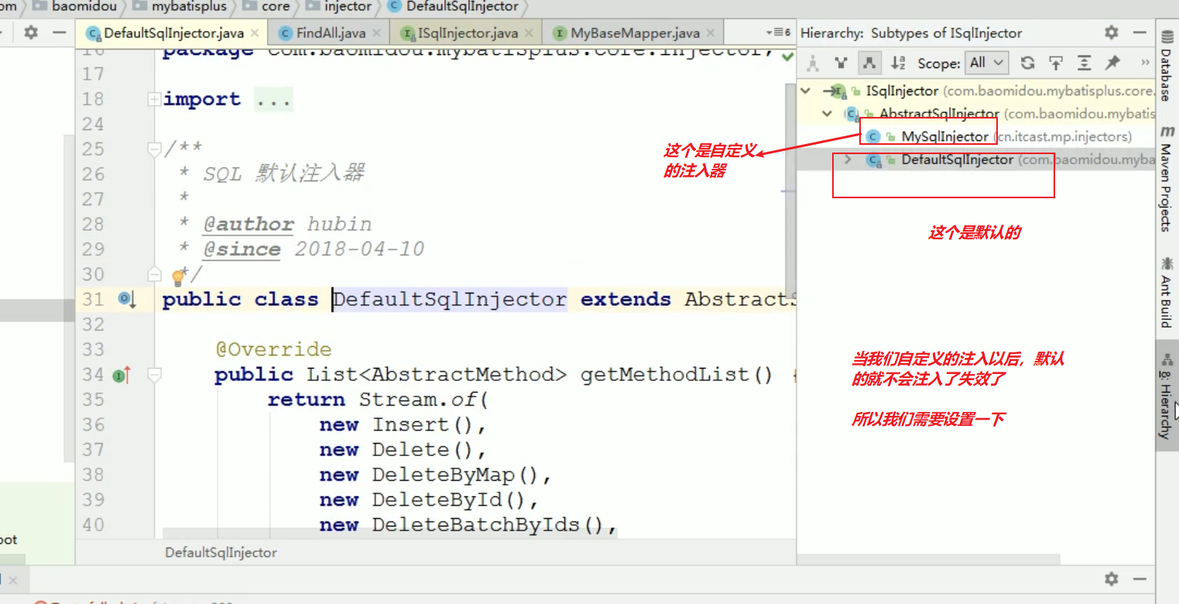The image size is (1179, 604).
Task: Hide the Hierarchy panel with minimize dash
Action: click(1140, 33)
